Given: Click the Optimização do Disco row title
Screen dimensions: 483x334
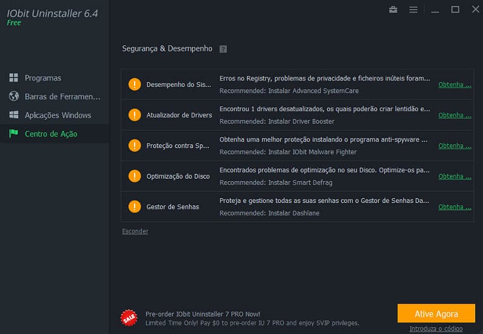Looking at the screenshot, I should point(178,176).
